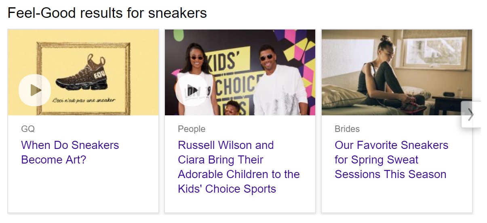487x223 pixels.
Task: Click the pink sneaker being tied
Action: tap(413, 107)
